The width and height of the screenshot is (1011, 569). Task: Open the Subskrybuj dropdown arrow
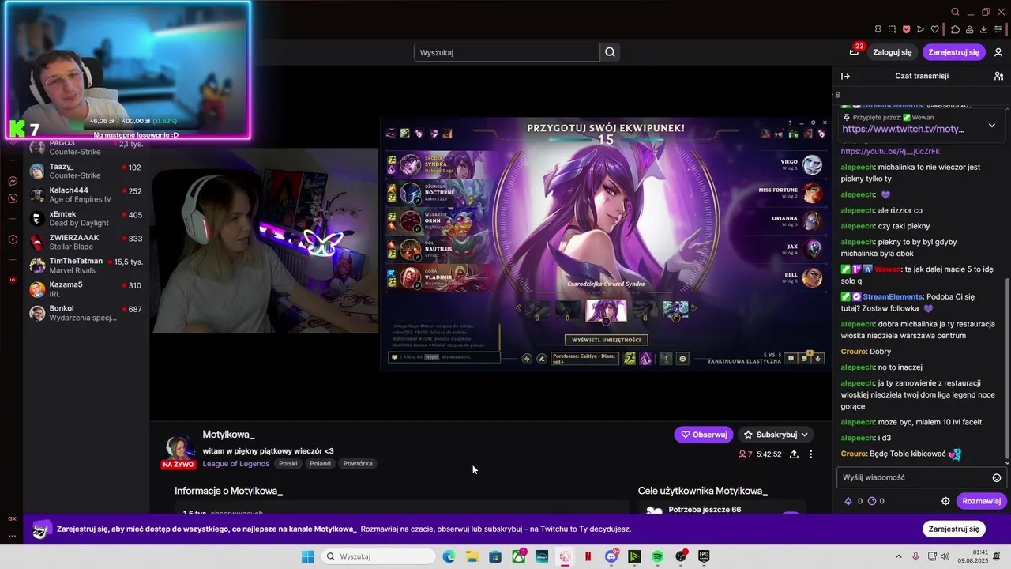coord(805,435)
